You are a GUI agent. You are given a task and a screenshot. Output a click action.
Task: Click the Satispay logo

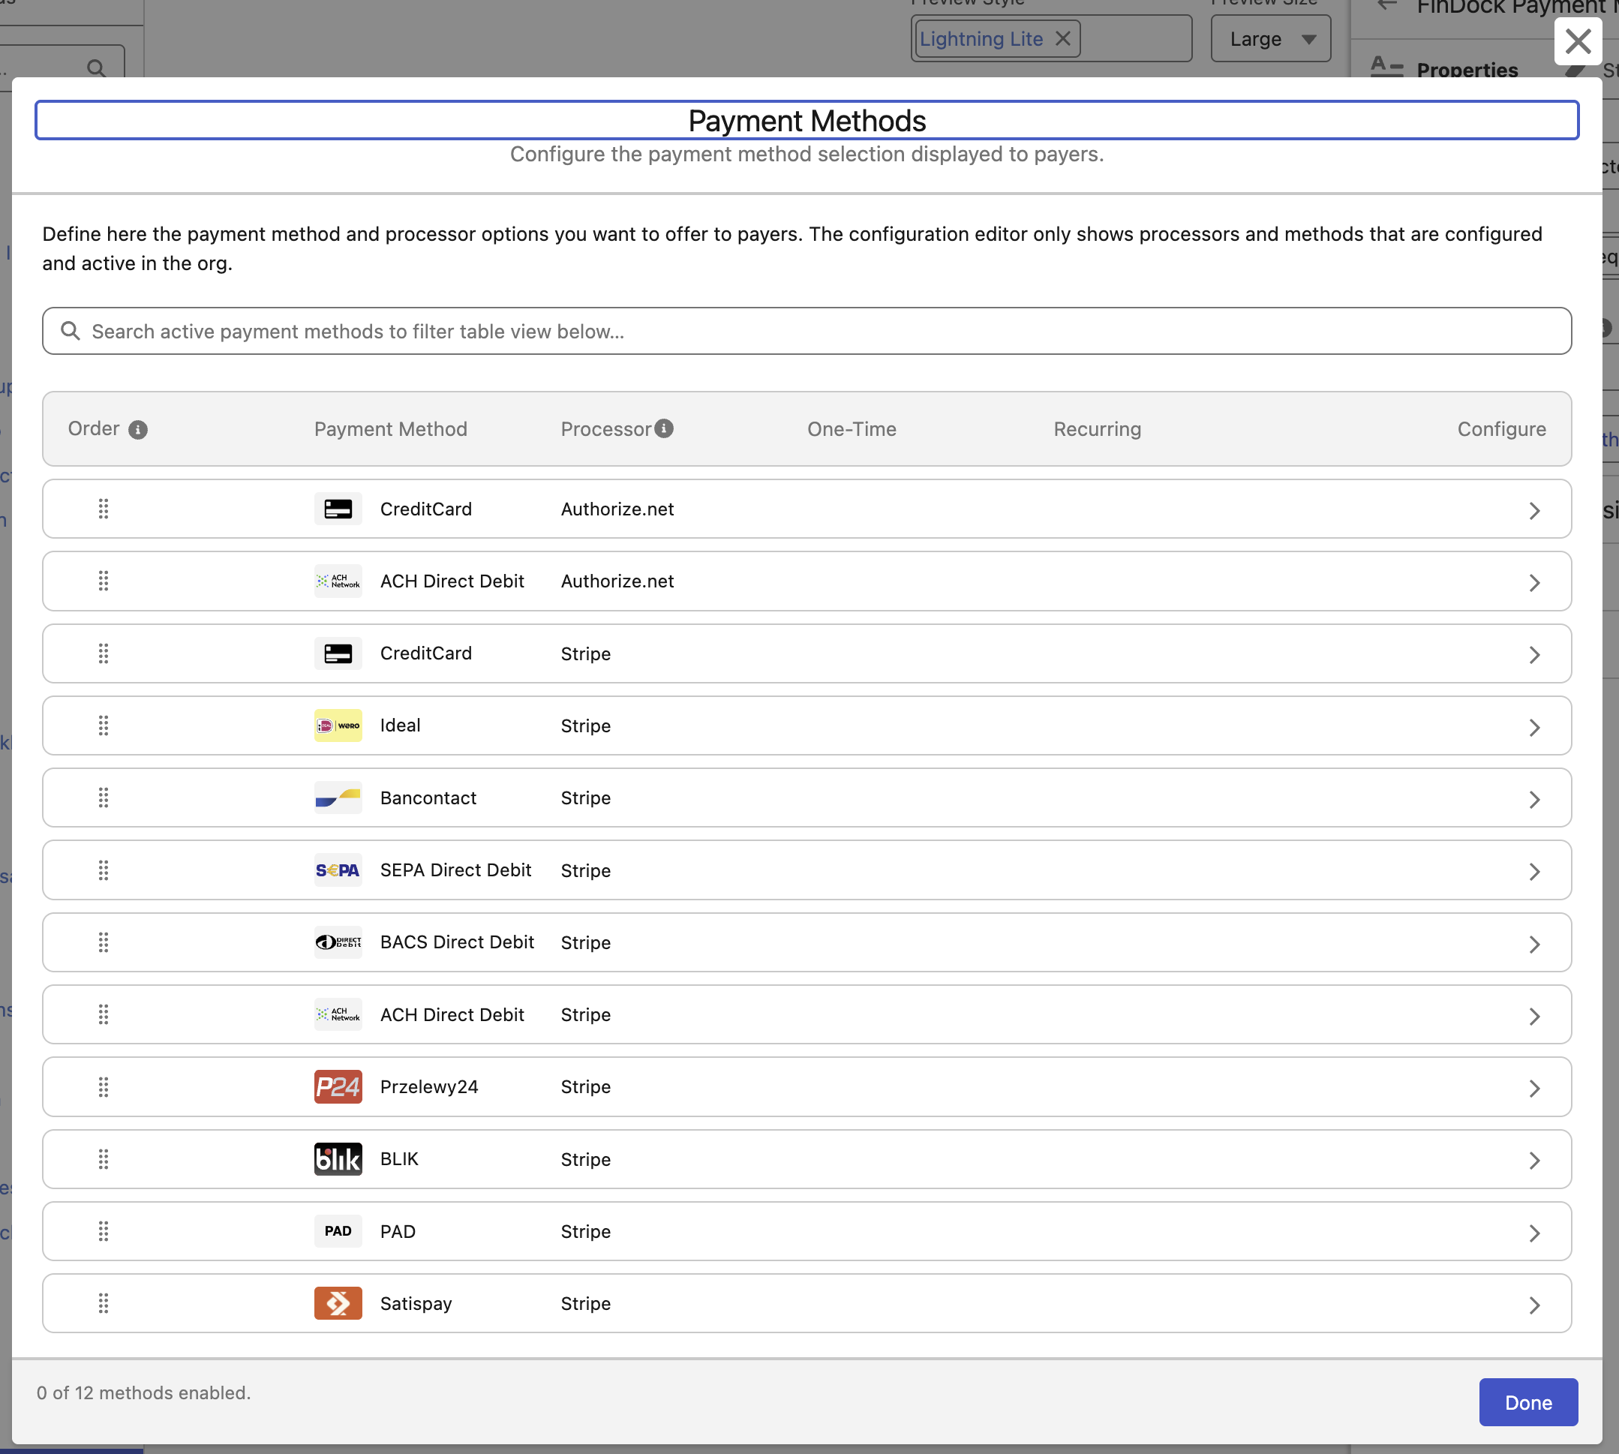(338, 1304)
